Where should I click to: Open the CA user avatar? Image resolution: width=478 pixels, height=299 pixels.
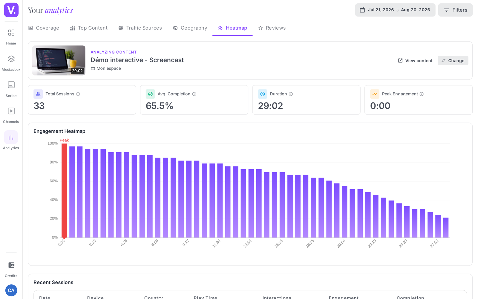[11, 290]
